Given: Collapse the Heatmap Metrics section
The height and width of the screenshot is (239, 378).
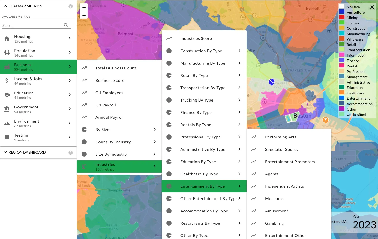Looking at the screenshot, I should click(6, 6).
